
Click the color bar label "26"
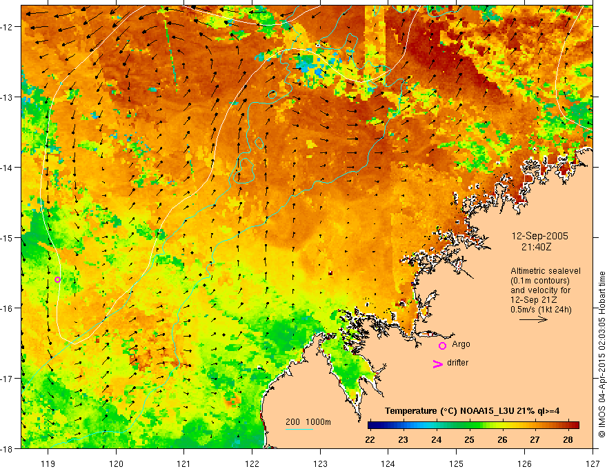pyautogui.click(x=502, y=440)
